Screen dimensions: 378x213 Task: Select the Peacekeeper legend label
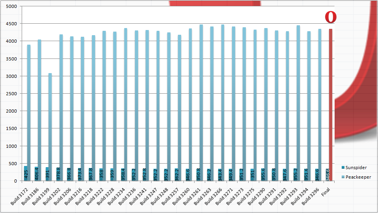click(358, 177)
